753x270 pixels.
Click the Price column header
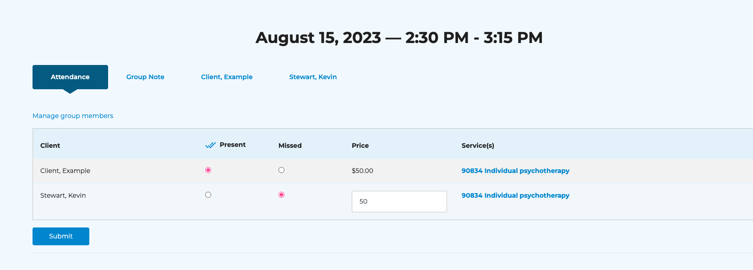360,146
